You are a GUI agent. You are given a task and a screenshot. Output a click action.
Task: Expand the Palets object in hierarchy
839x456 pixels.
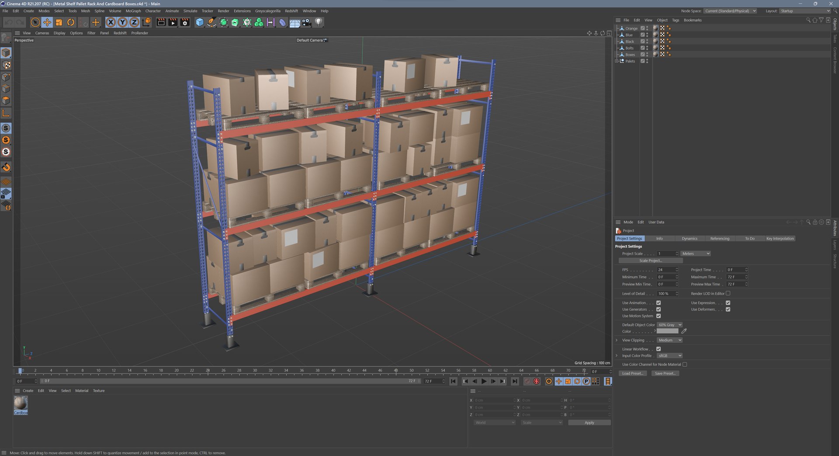(x=617, y=61)
